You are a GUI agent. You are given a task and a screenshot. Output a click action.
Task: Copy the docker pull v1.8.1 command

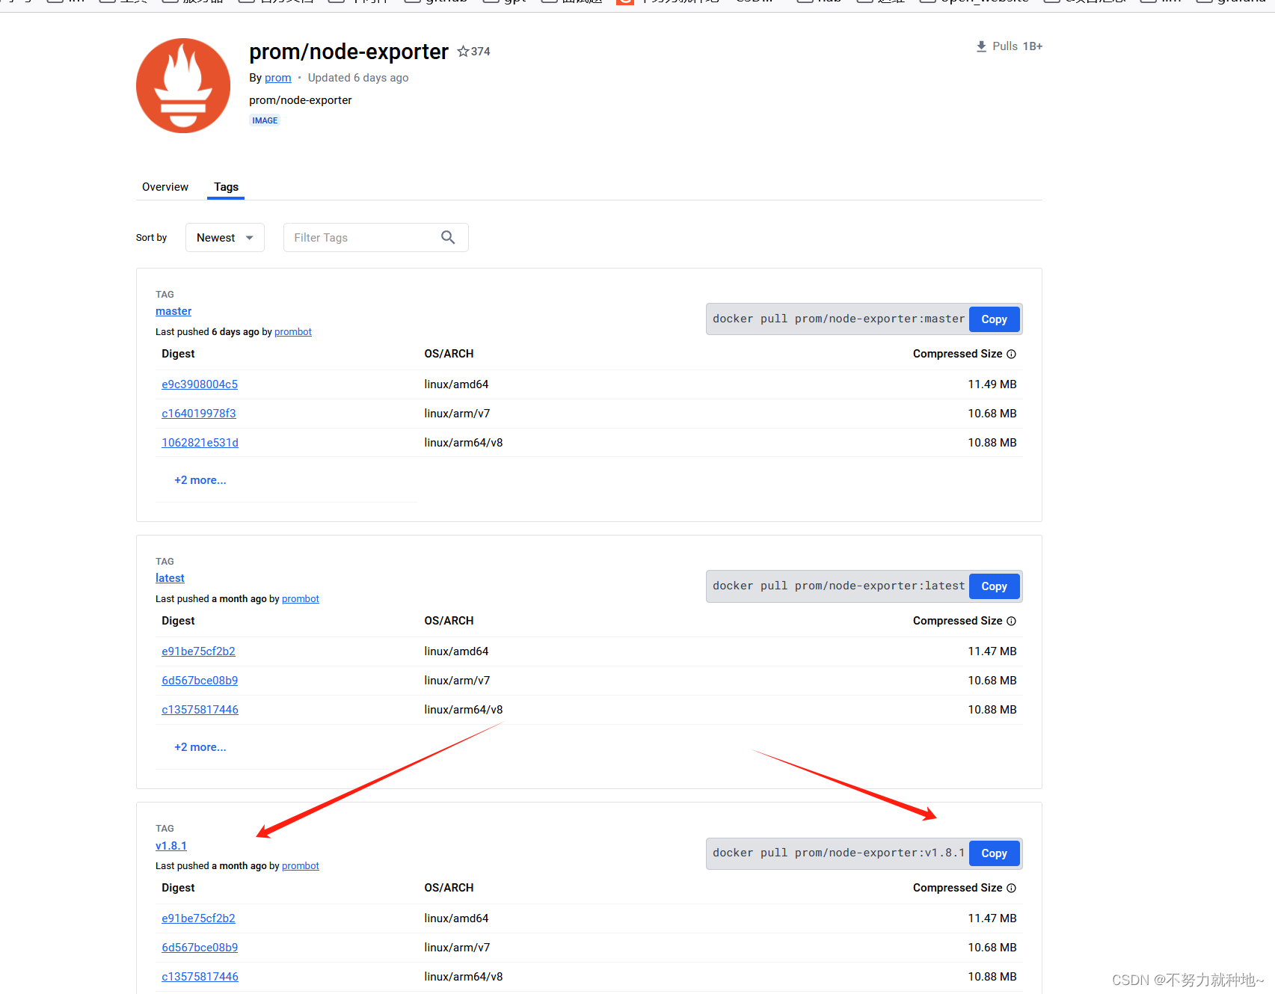[994, 853]
